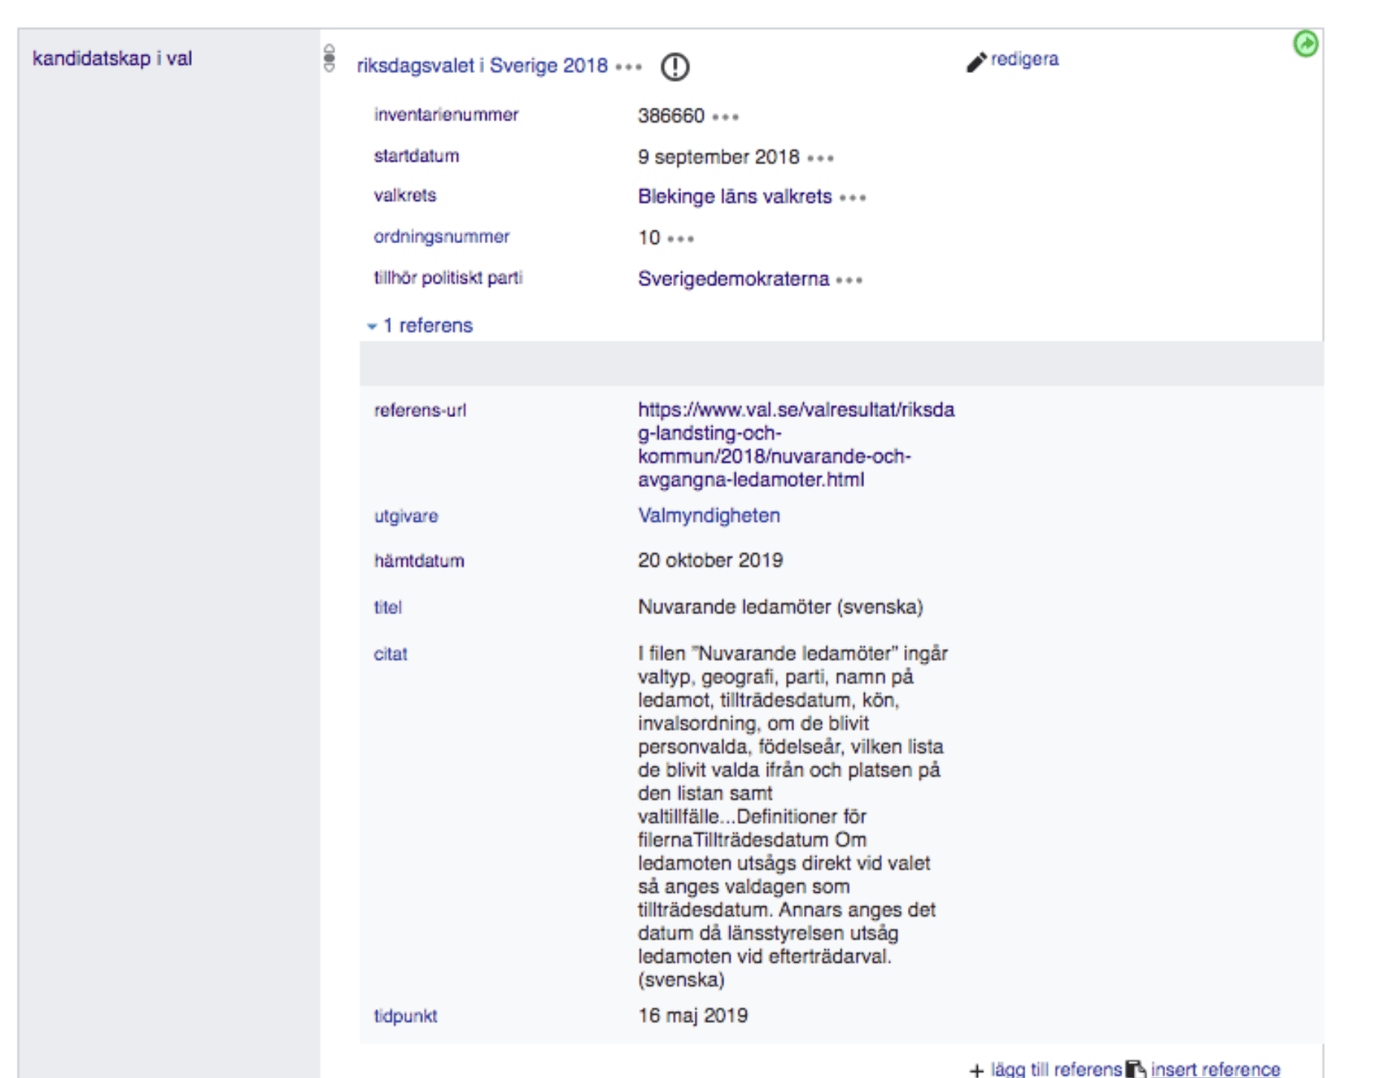Open the kandidatskap i val property link
The width and height of the screenshot is (1395, 1078).
coord(112,59)
